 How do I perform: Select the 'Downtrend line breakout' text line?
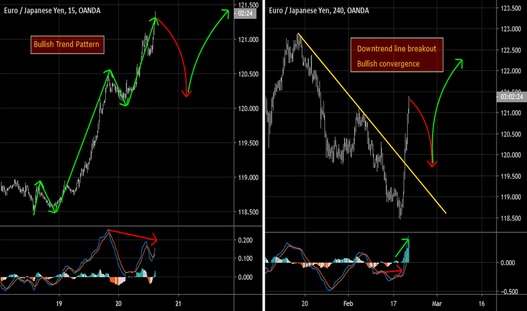point(396,49)
